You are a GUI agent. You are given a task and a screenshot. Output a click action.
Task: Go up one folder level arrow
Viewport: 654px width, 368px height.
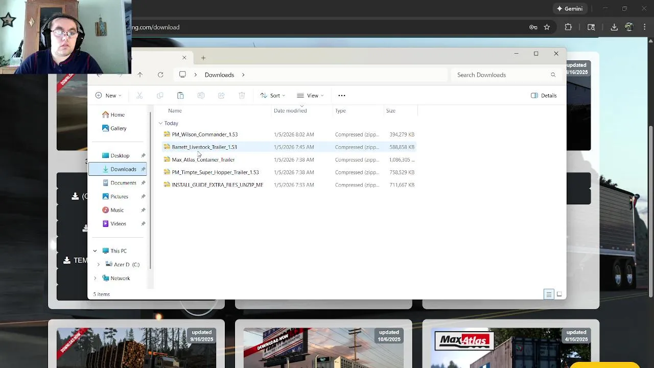click(x=140, y=75)
